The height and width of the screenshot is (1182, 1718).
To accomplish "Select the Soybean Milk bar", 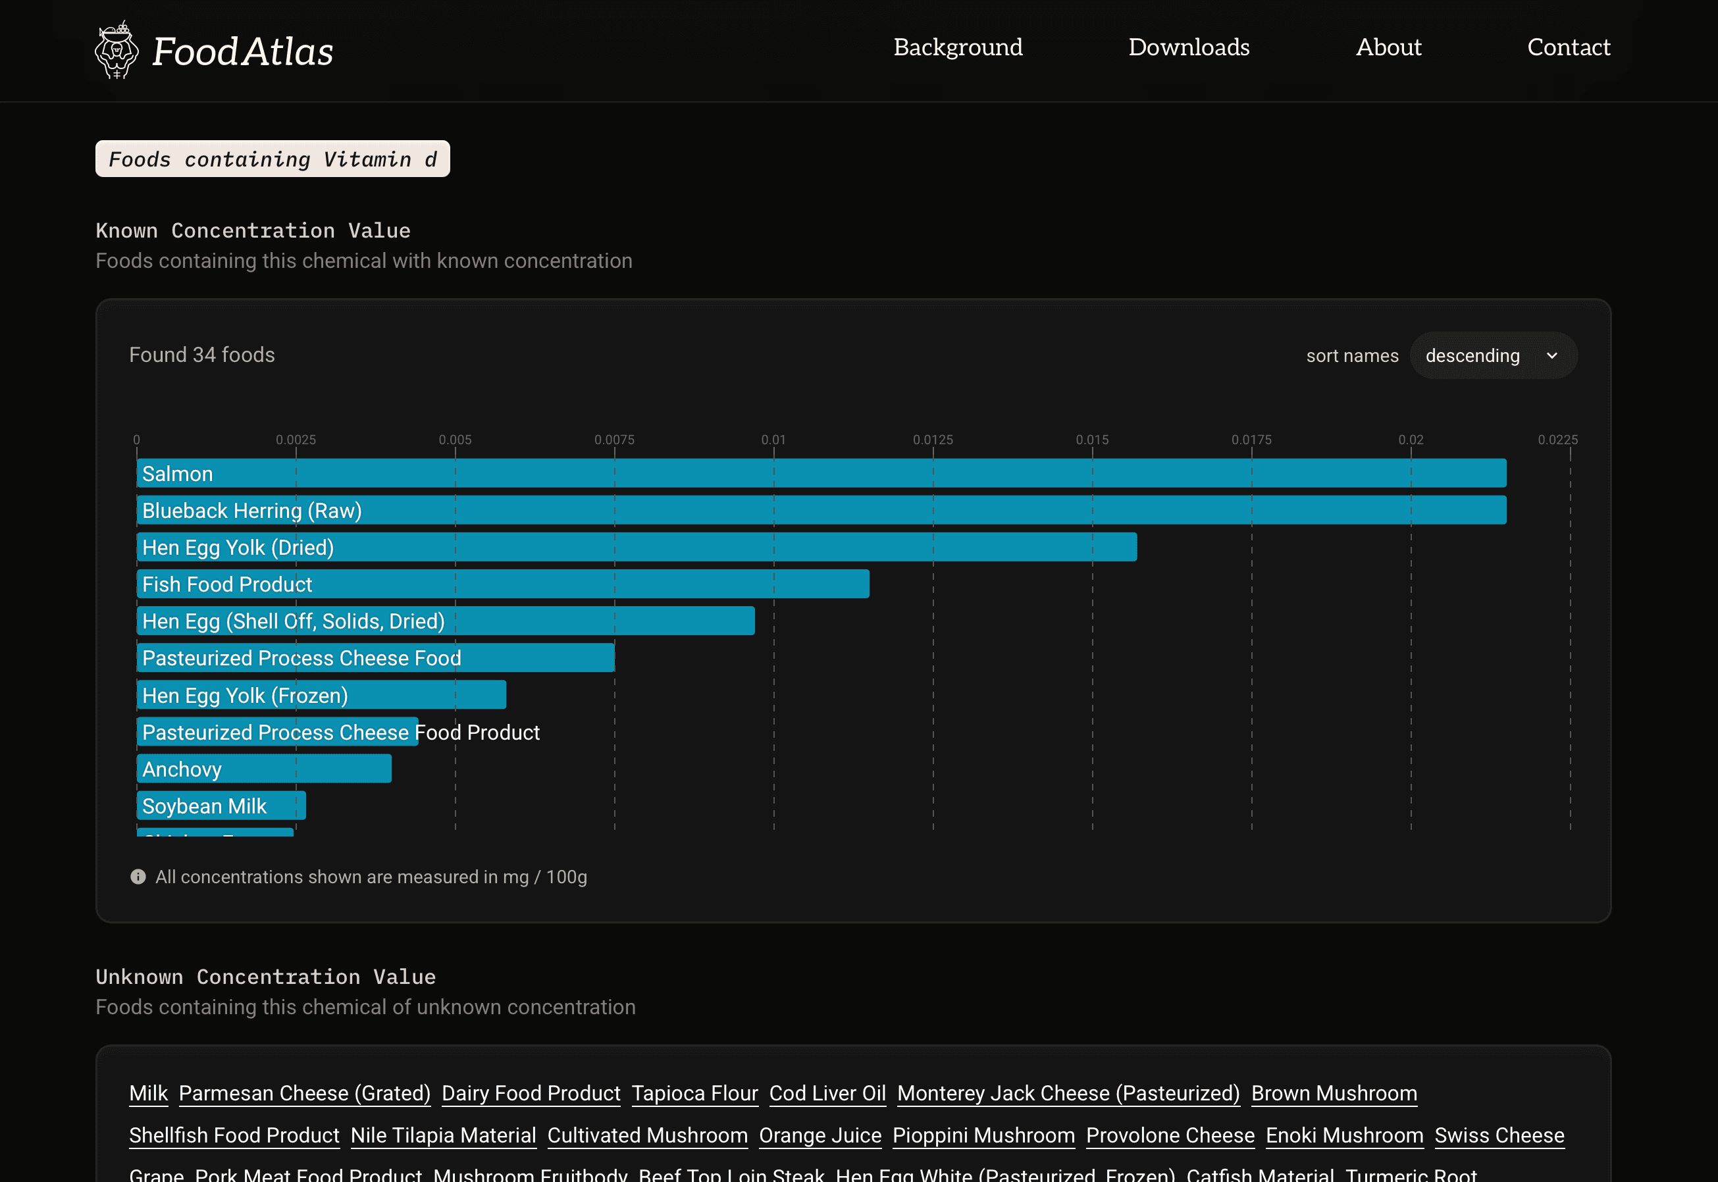I will coord(221,806).
